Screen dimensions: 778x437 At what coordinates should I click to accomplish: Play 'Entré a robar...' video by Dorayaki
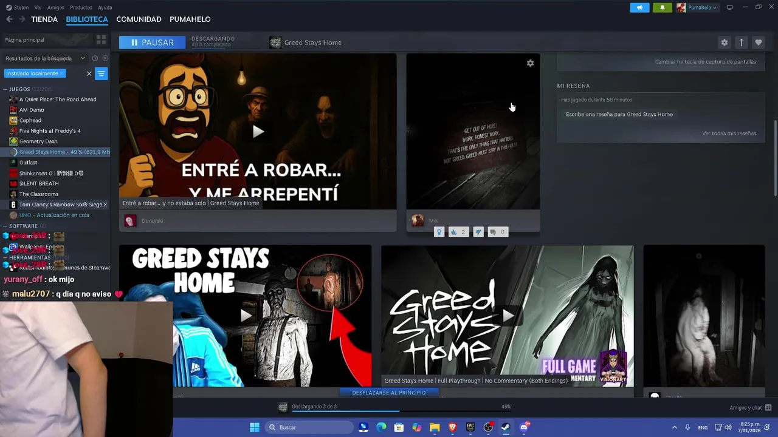pyautogui.click(x=258, y=131)
